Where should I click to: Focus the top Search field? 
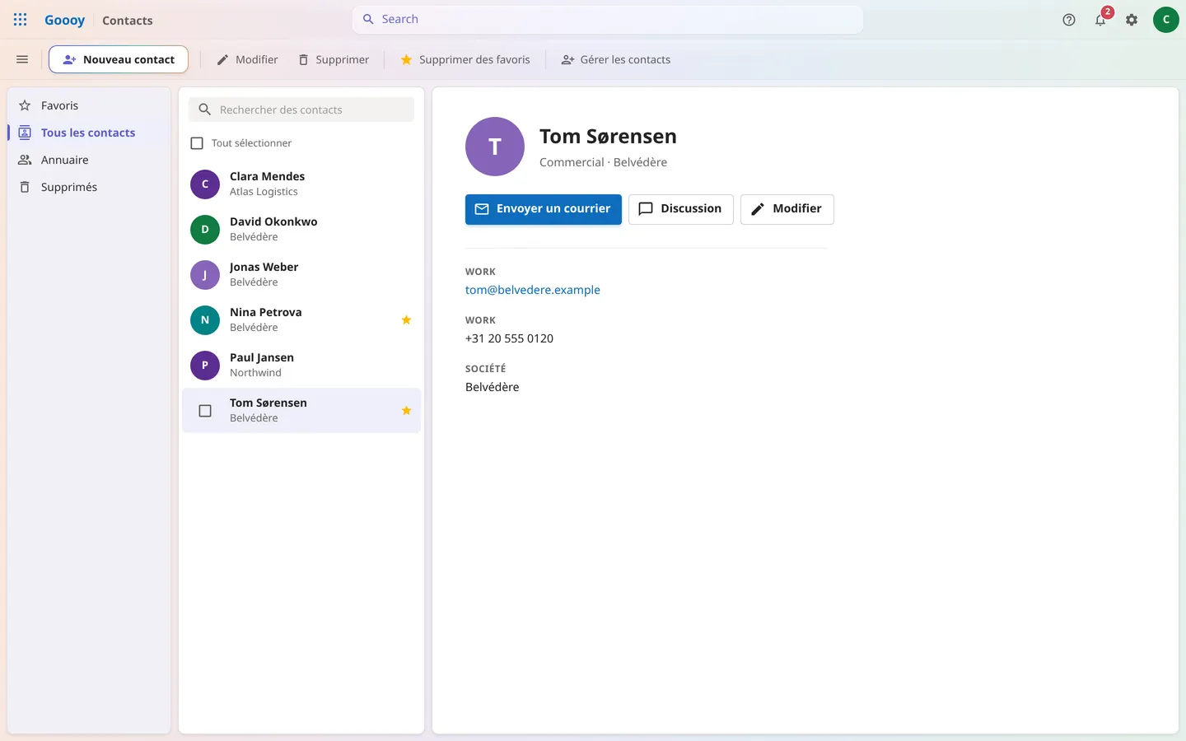point(608,19)
